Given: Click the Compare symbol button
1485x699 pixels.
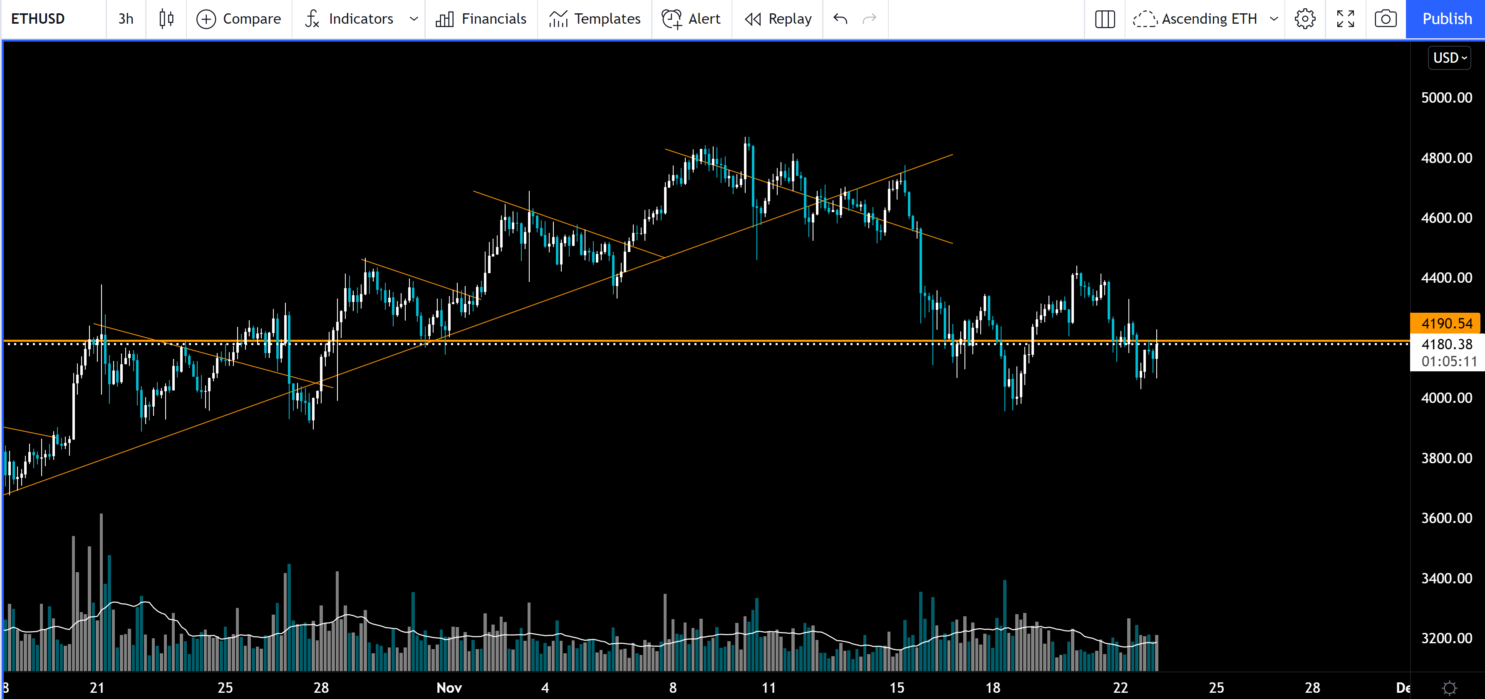Looking at the screenshot, I should point(239,19).
